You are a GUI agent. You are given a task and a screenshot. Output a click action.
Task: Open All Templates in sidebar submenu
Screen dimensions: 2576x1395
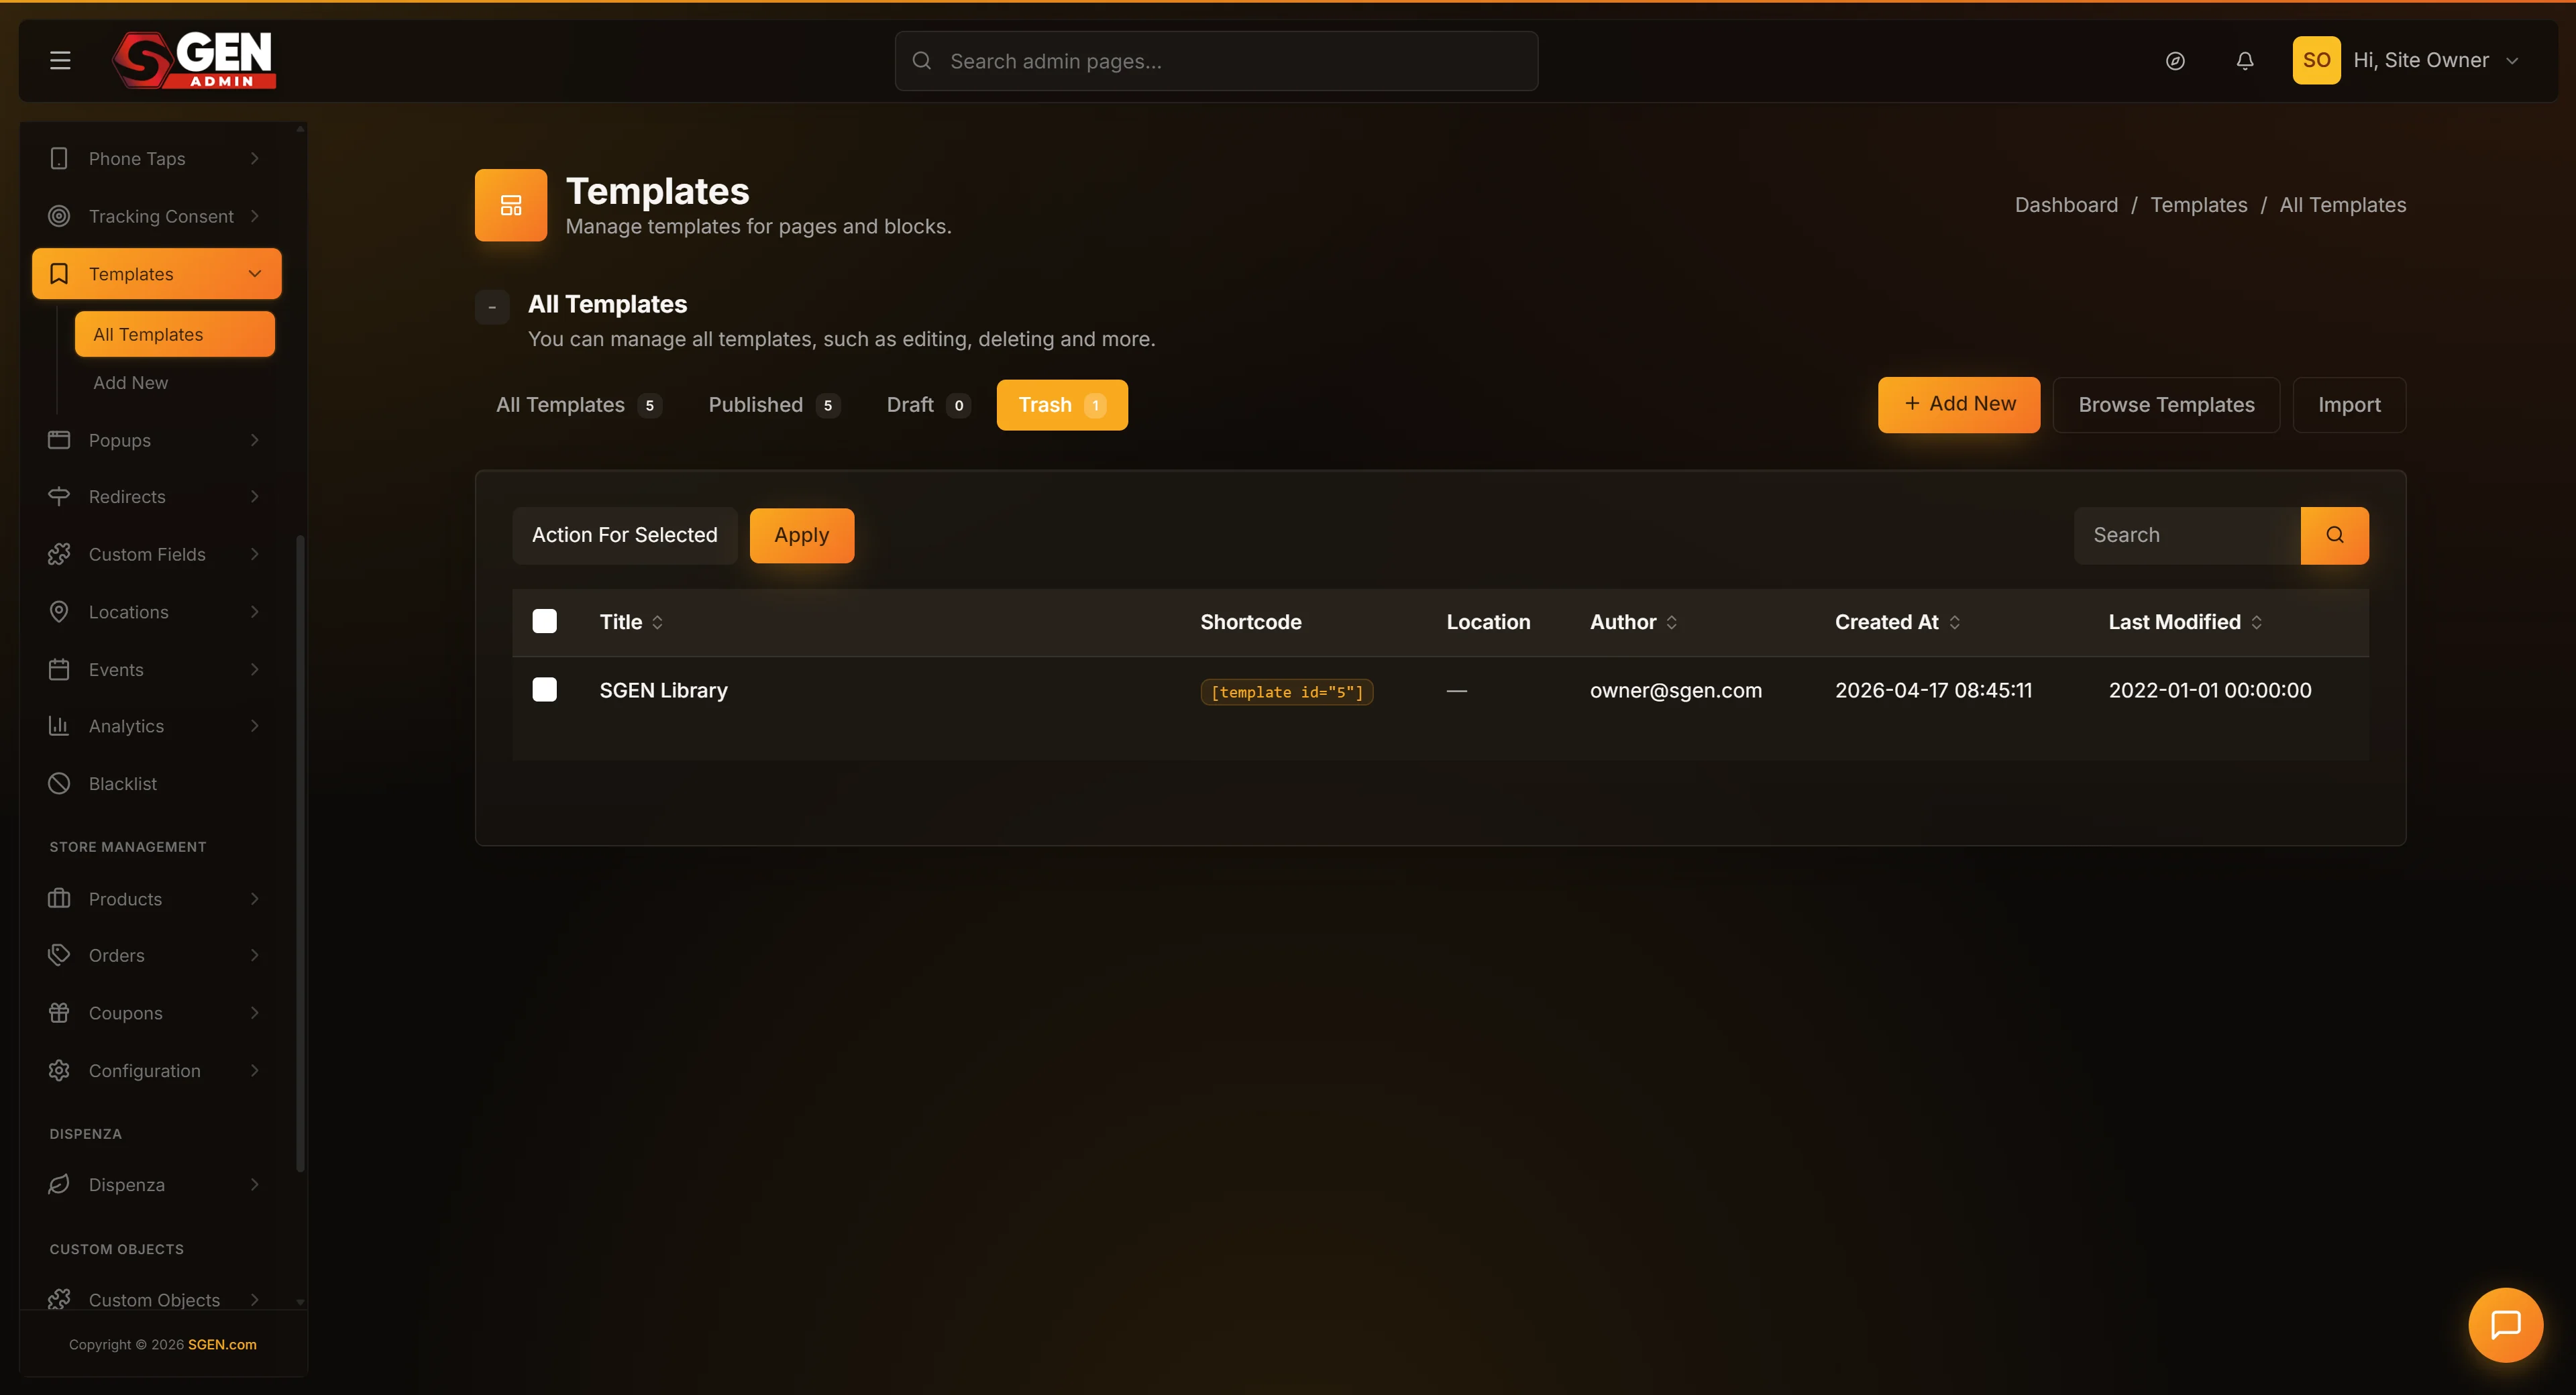(175, 334)
